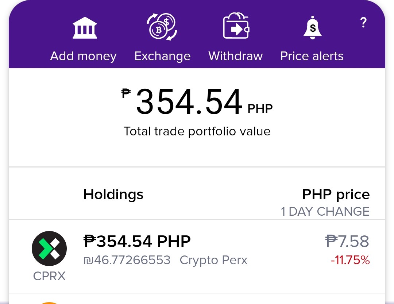Open the Price alerts bell icon
This screenshot has width=394, height=304.
pyautogui.click(x=312, y=28)
